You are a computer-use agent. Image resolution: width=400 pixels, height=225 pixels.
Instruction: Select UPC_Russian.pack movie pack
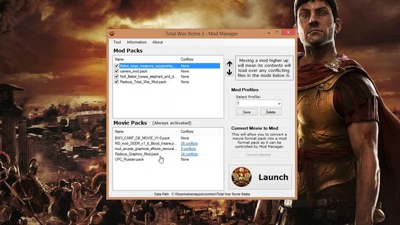pyautogui.click(x=129, y=159)
